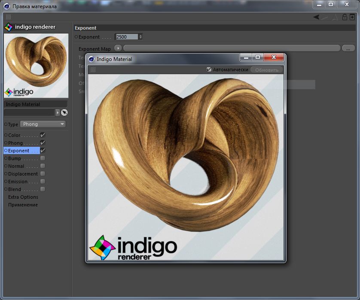Enable the Displacement channel checkbox
Viewport: 360px width, 300px height.
(43, 174)
